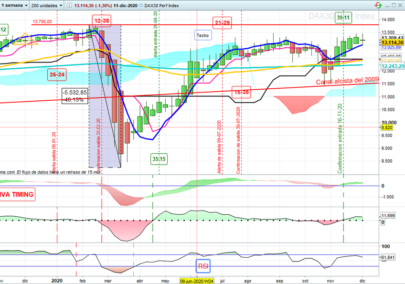This screenshot has width=405, height=284.
Task: Click the highlighted "08-jun-2020 W24" date tag
Action: 197,281
